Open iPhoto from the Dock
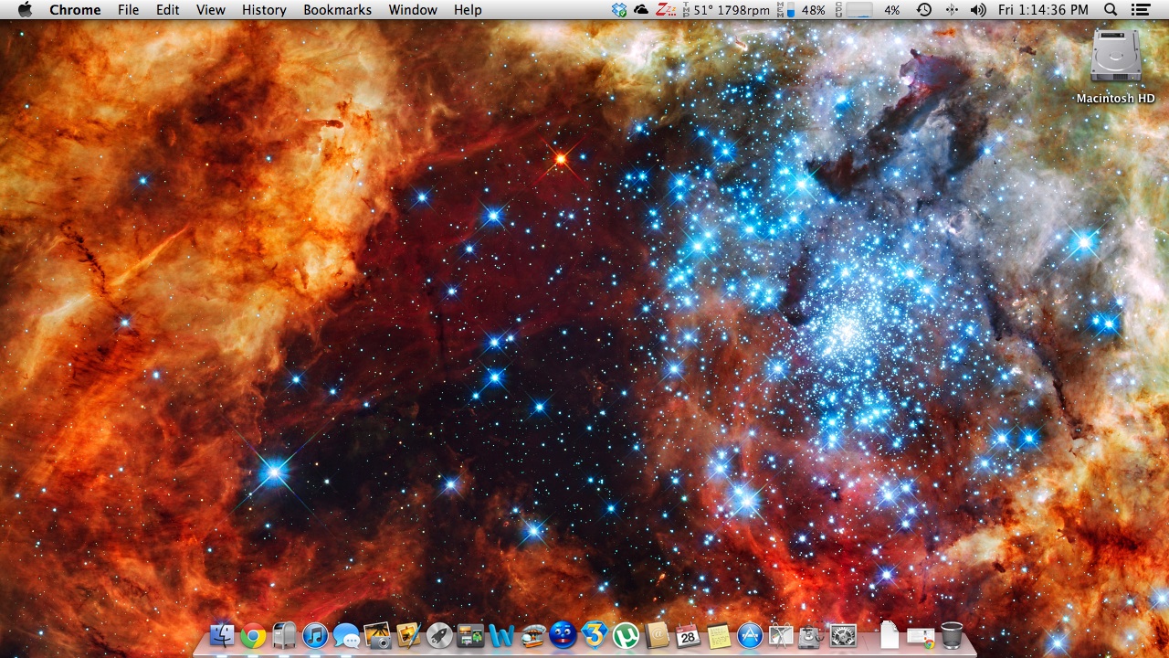The height and width of the screenshot is (658, 1169). [x=408, y=635]
